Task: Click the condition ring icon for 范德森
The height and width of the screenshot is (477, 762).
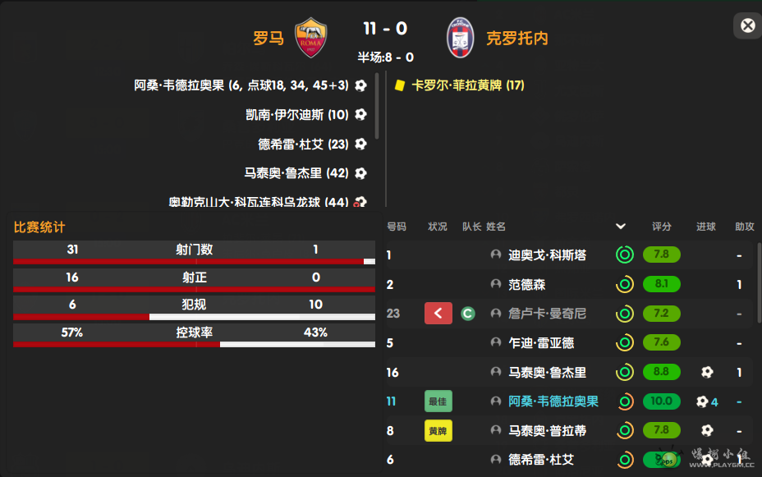Action: click(625, 284)
